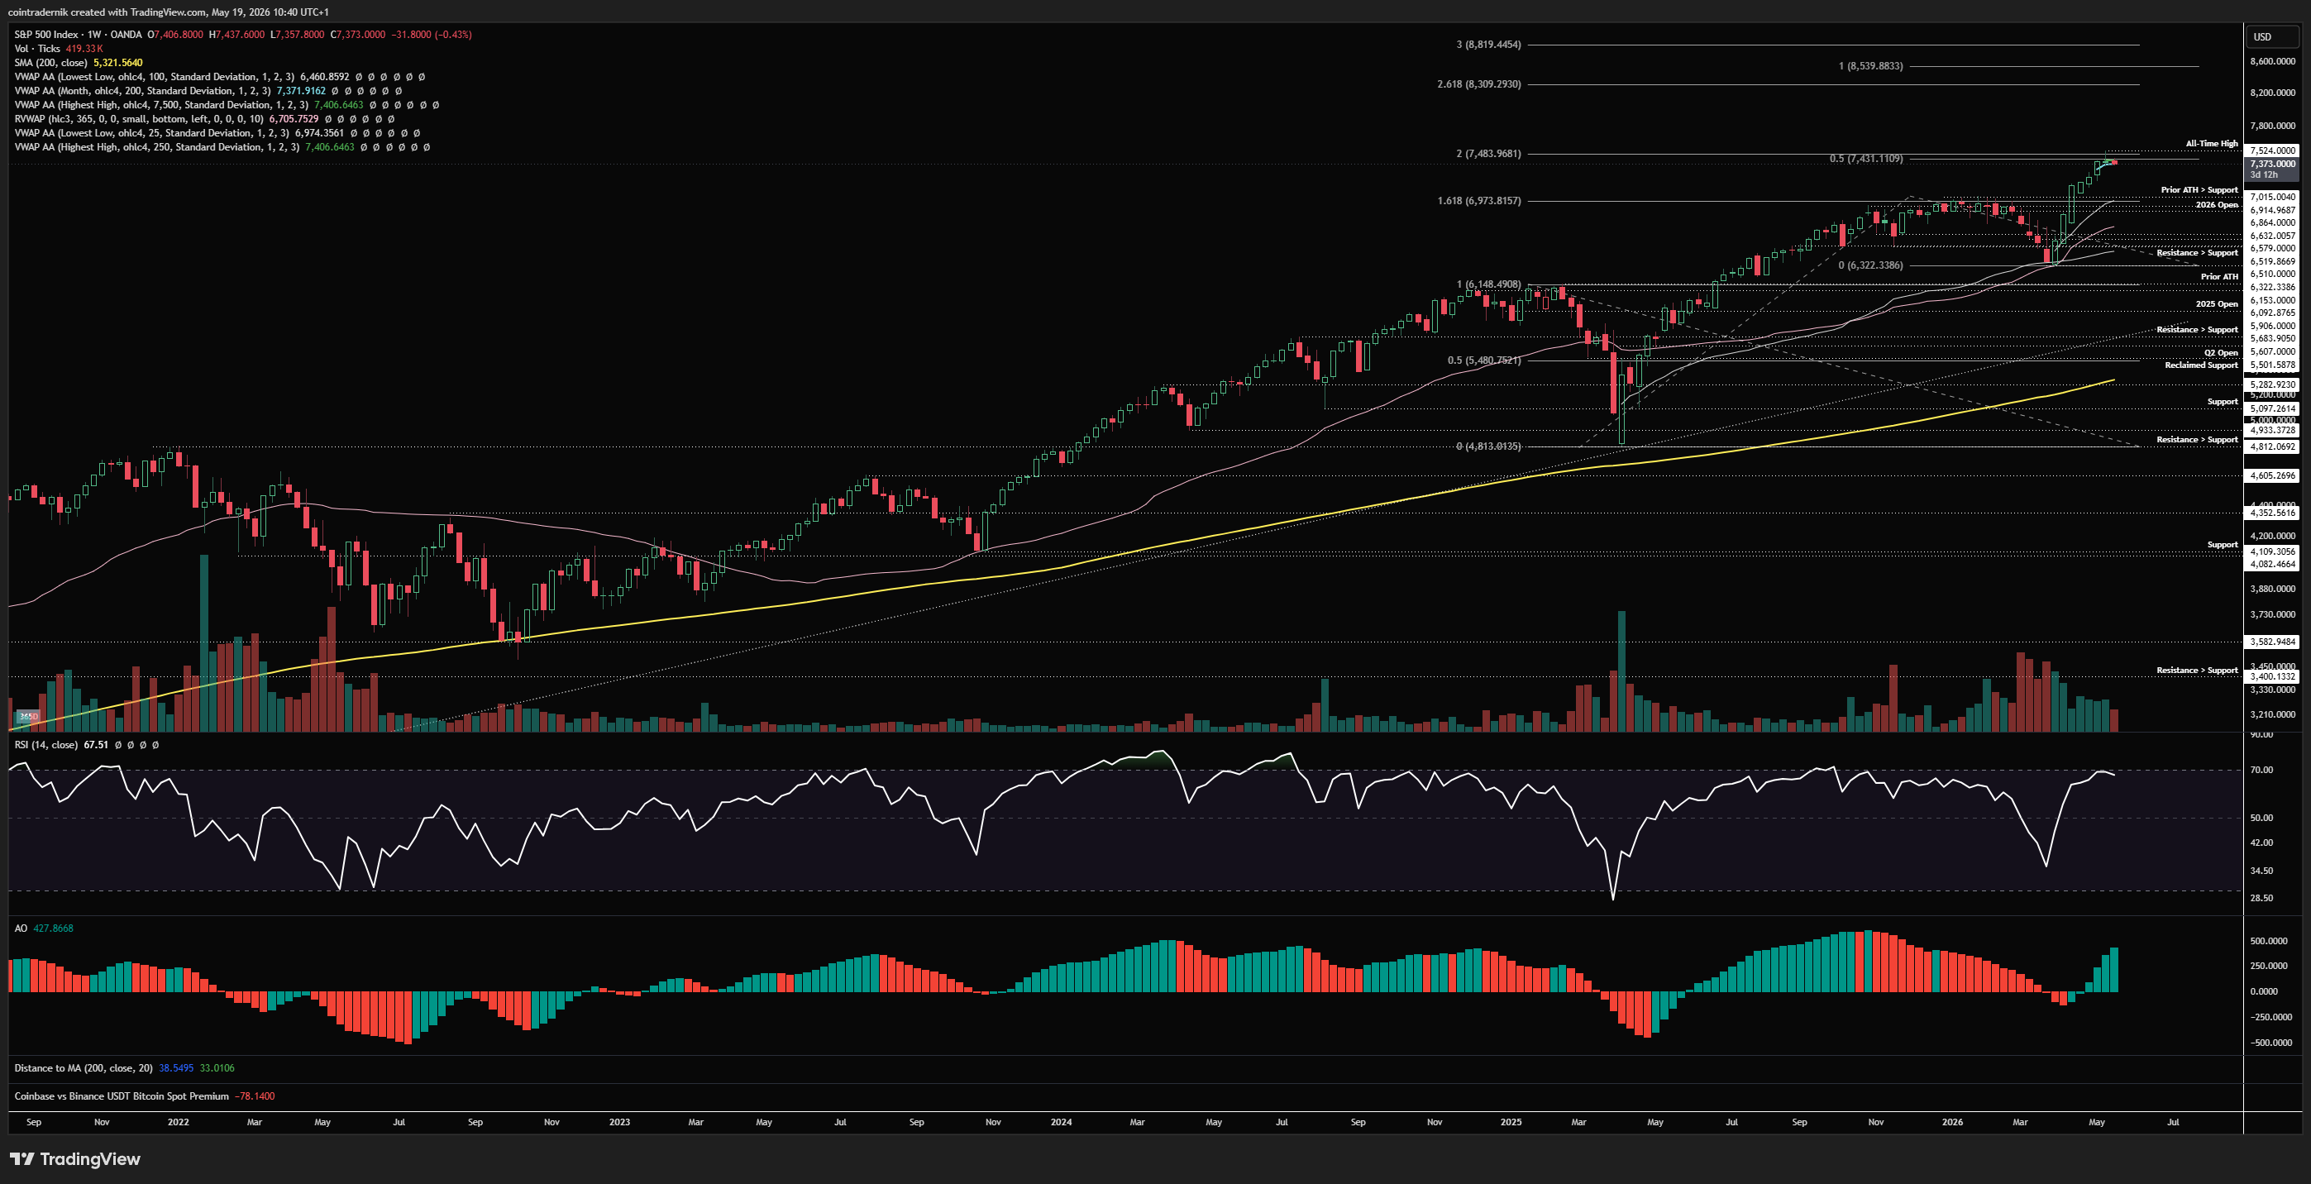
Task: Select the current price label 7,373.0000
Action: [x=2272, y=165]
